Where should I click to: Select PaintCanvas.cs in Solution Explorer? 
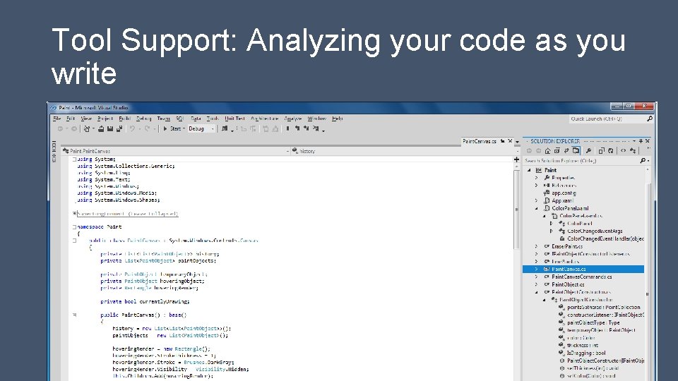coord(583,269)
